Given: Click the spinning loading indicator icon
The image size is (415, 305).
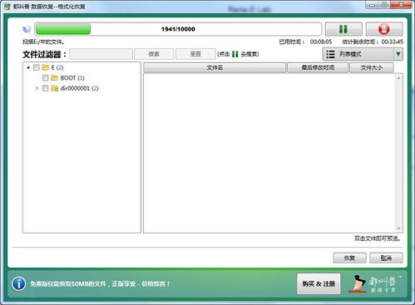Looking at the screenshot, I should 27,29.
